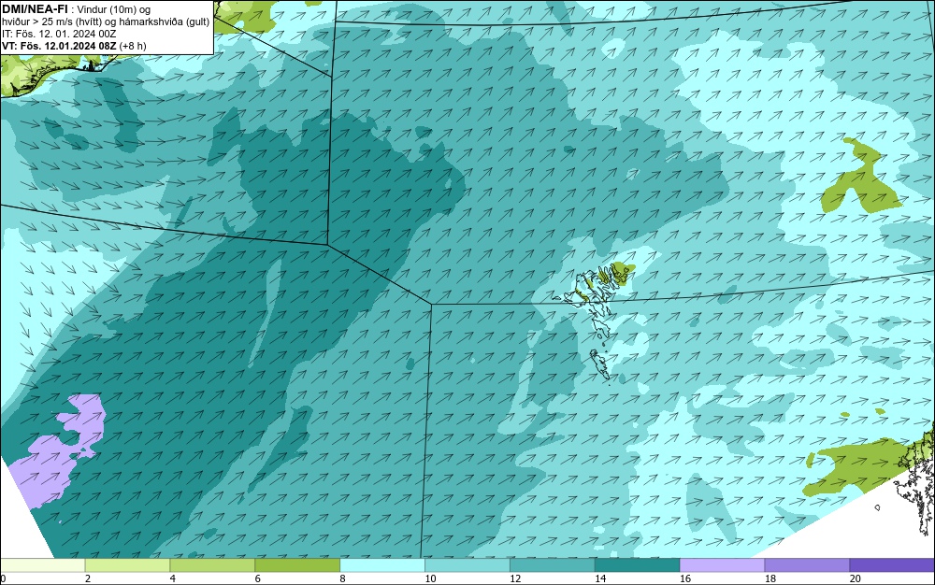Click the 12–14 medium teal legend swatch
The height and width of the screenshot is (585, 935).
(553, 565)
